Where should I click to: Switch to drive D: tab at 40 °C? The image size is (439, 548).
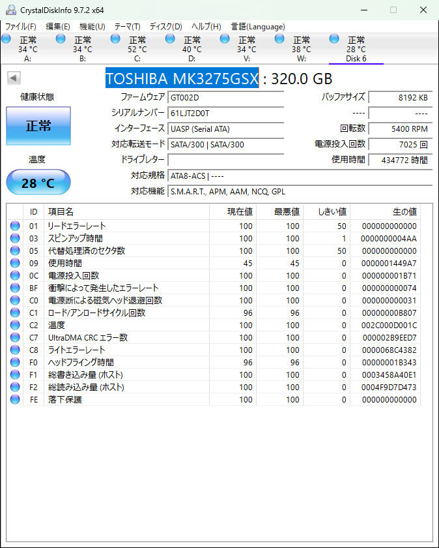[192, 49]
